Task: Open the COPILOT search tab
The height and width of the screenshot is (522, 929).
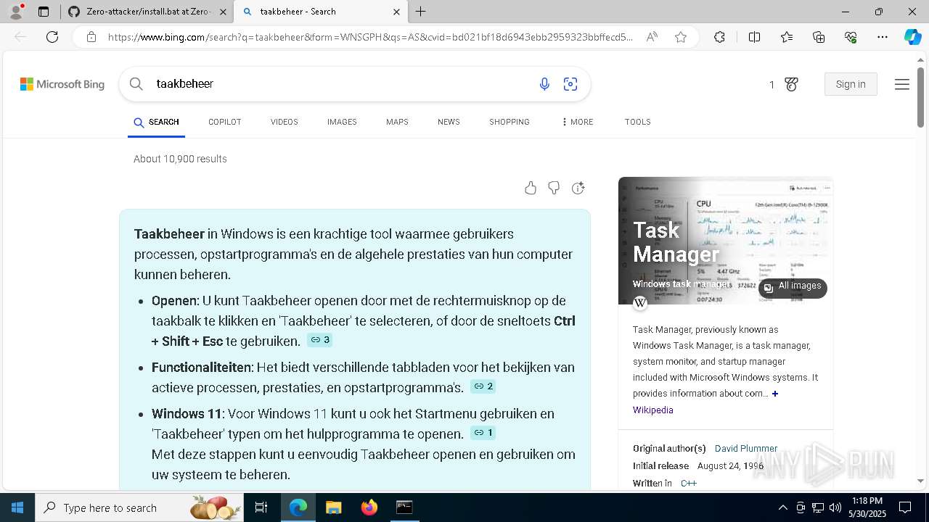Action: coord(224,122)
